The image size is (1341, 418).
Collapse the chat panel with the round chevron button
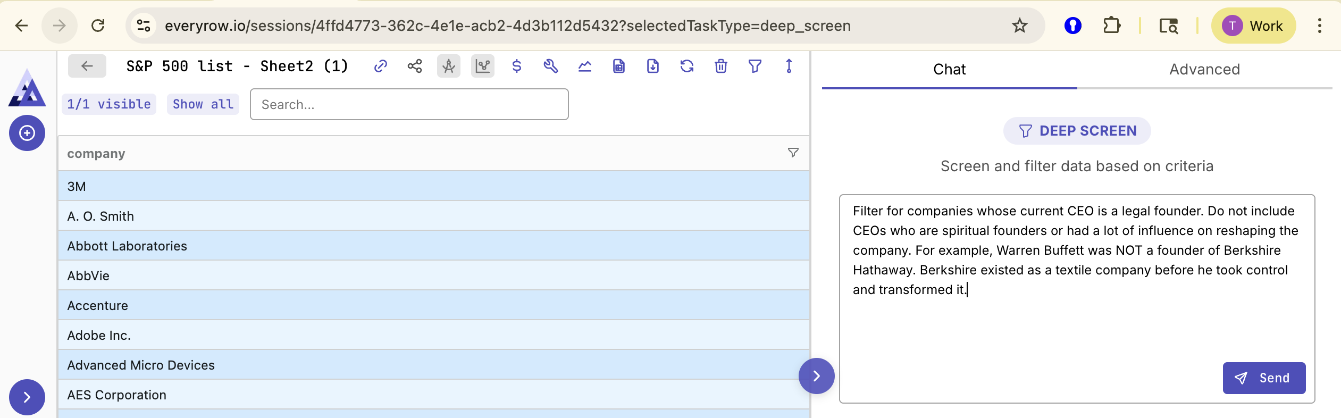click(817, 376)
